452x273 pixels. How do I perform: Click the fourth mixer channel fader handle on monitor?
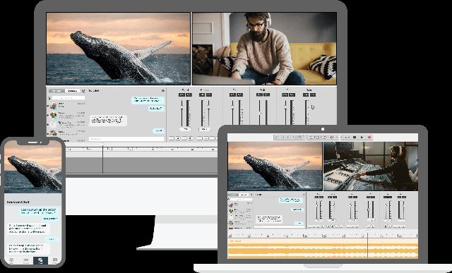260,113
